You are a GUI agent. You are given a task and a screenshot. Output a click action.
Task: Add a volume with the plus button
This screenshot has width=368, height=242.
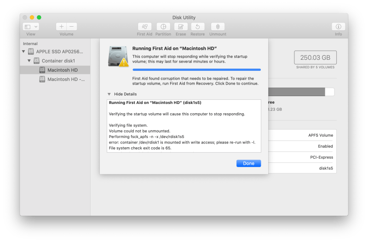click(61, 27)
